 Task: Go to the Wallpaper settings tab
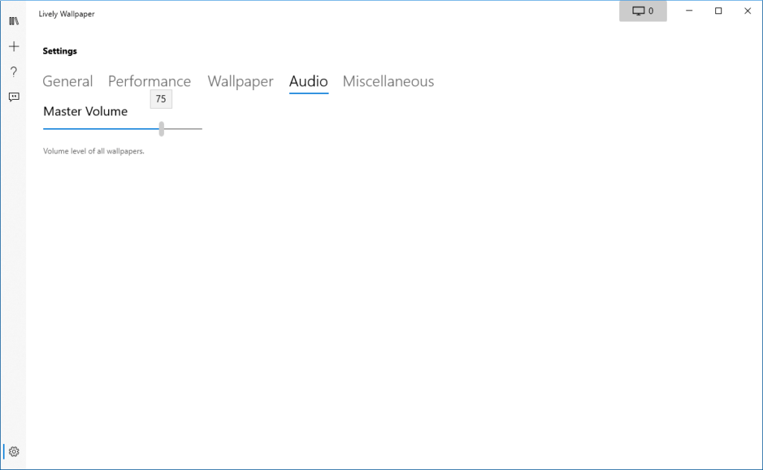240,82
